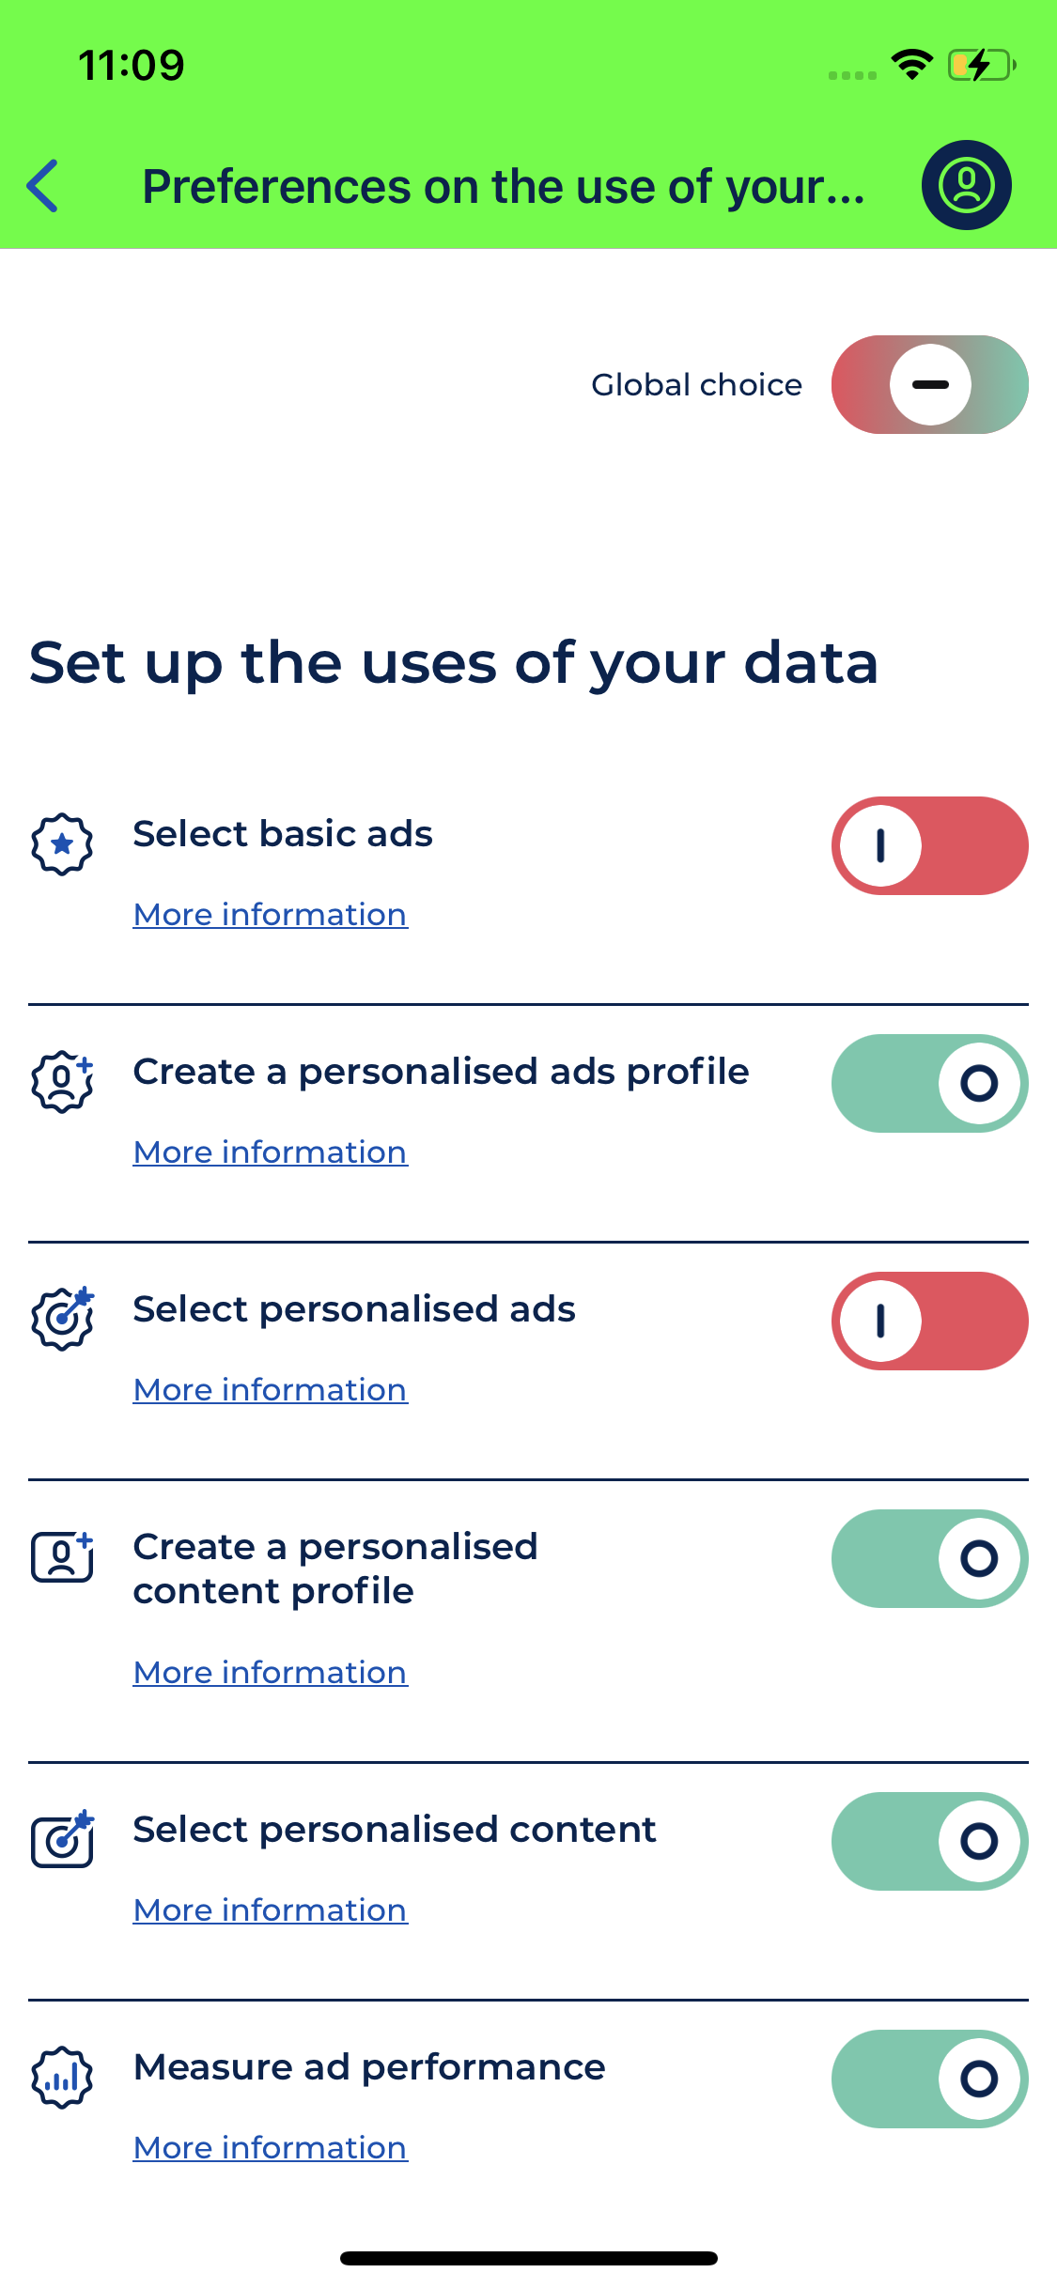Tap the Select personalised content target icon
This screenshot has height=2288, width=1057.
[x=62, y=1839]
